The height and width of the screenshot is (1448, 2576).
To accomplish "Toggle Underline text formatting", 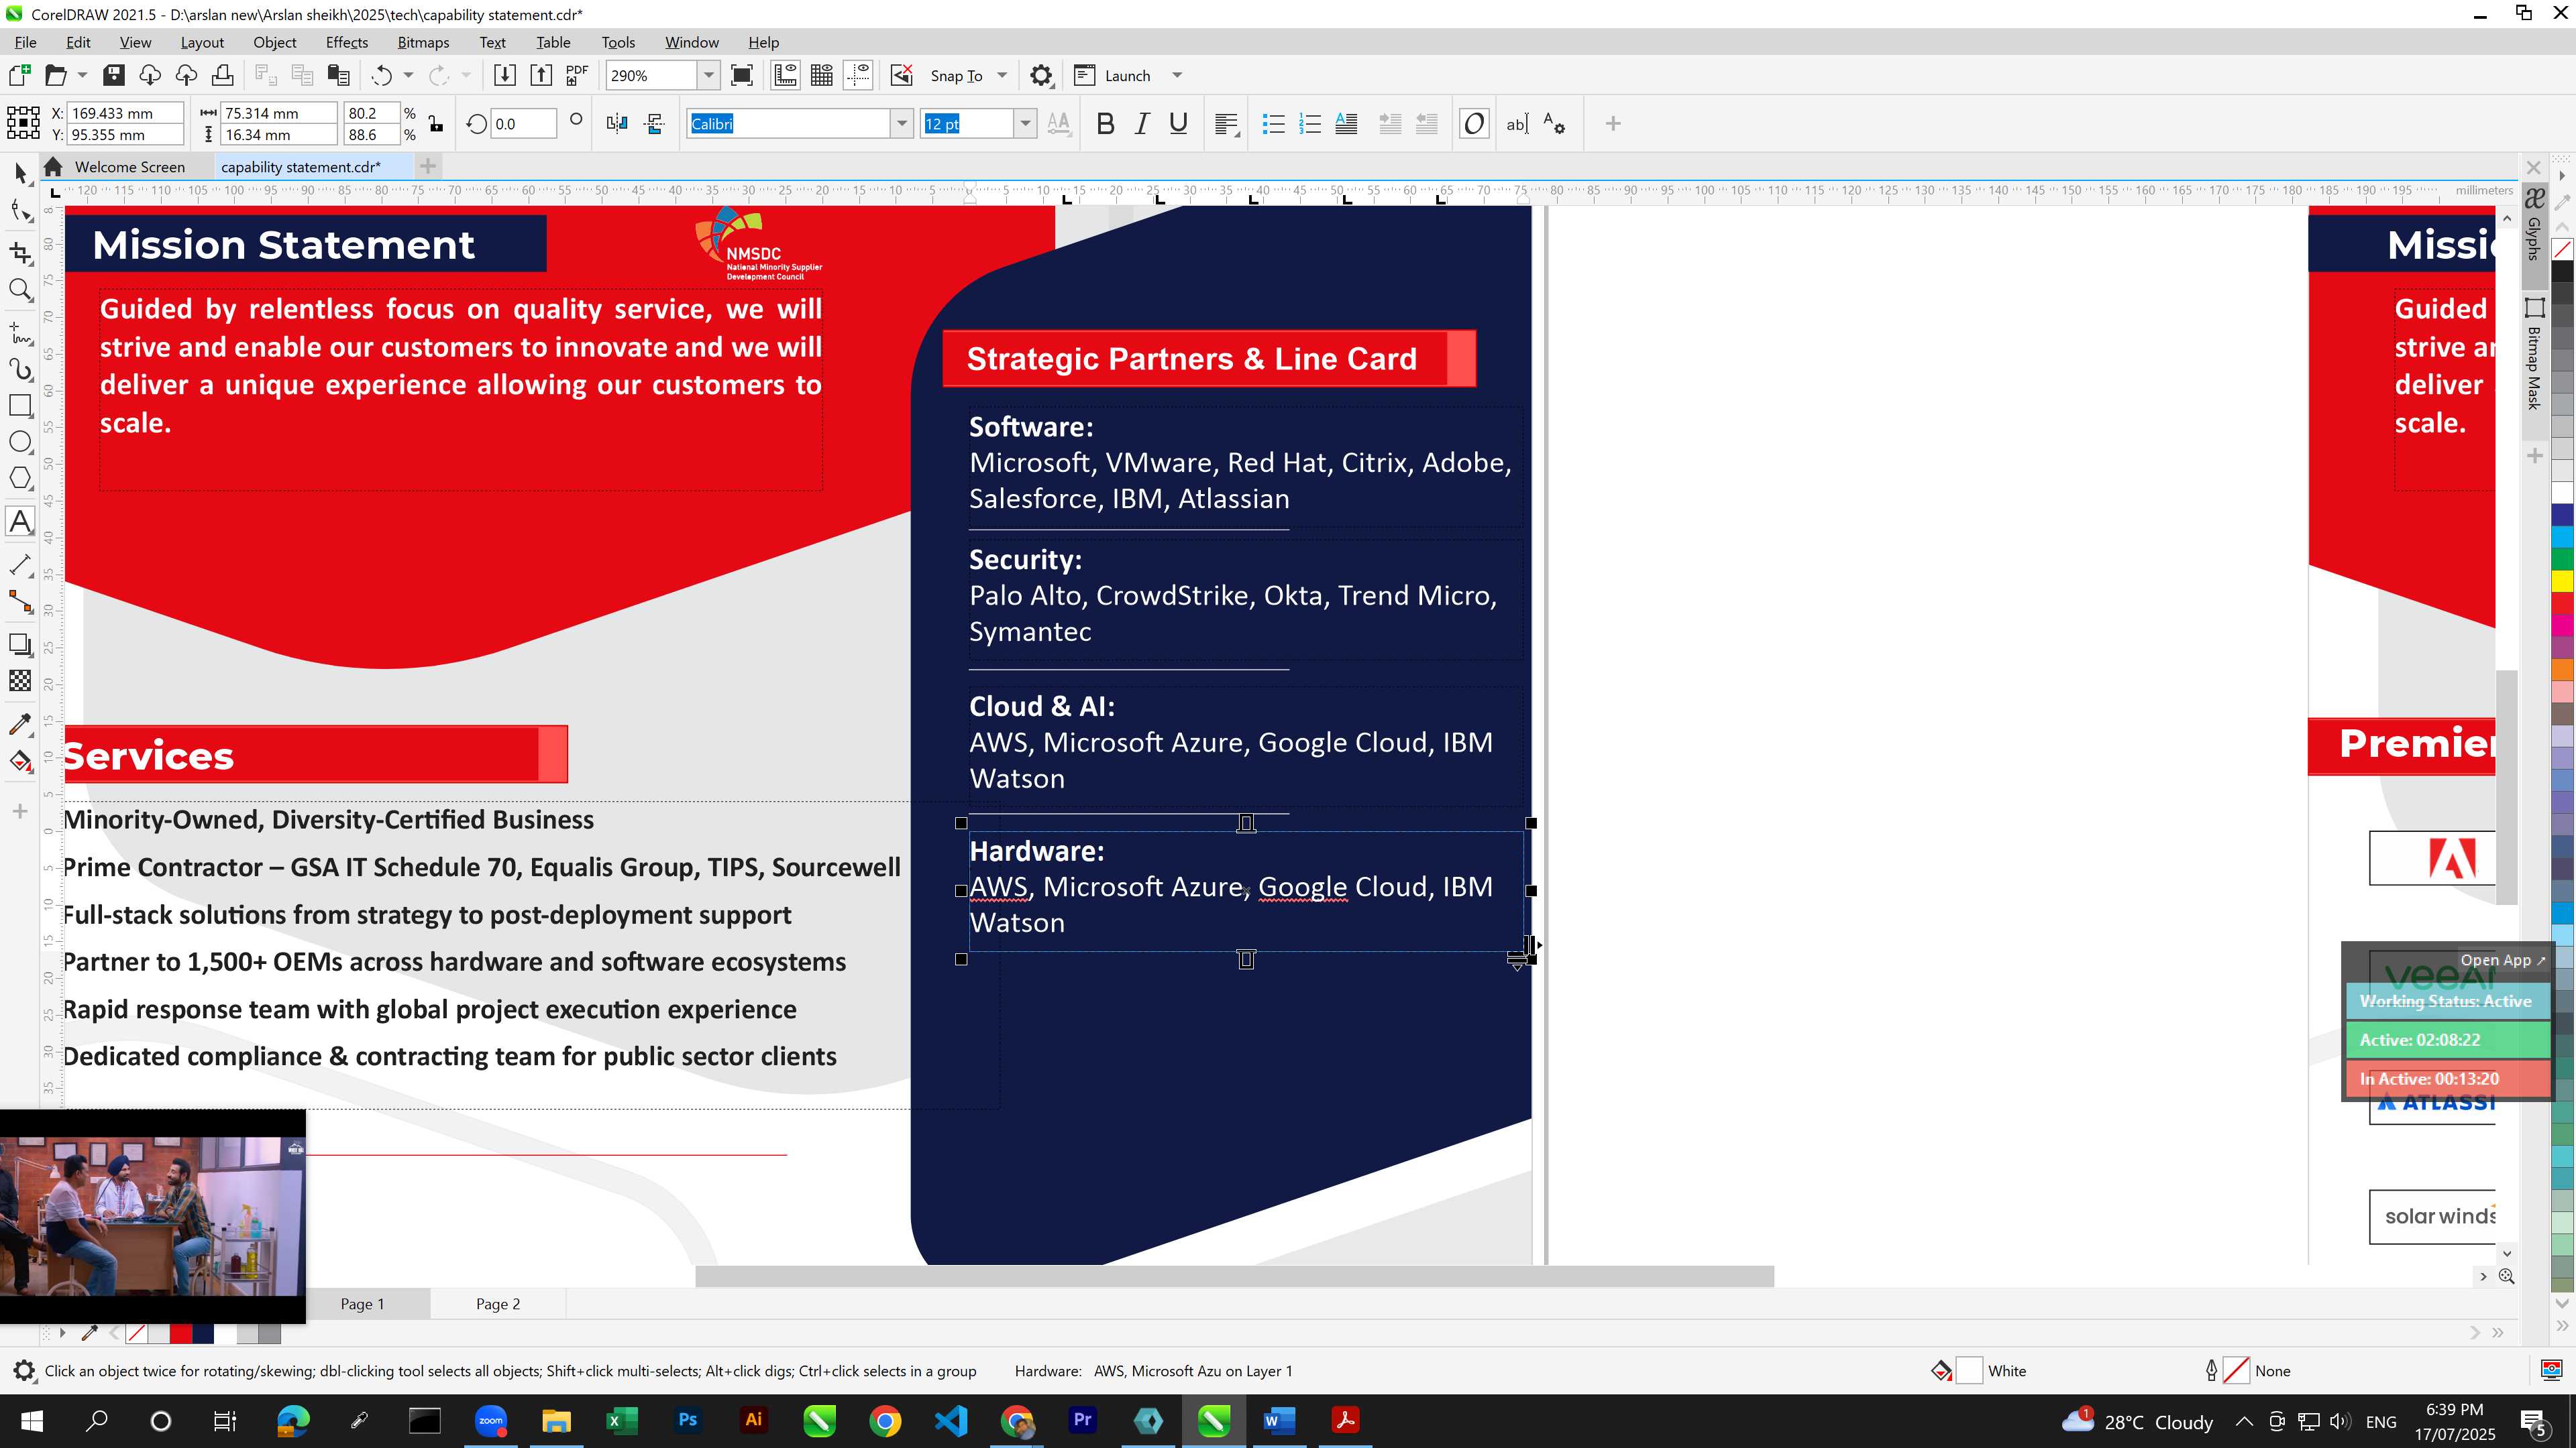I will point(1178,124).
